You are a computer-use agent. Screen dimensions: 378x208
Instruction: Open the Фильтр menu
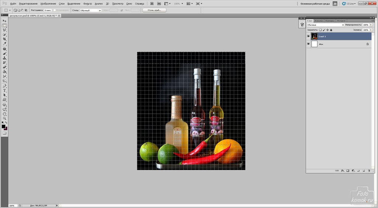pyautogui.click(x=87, y=3)
